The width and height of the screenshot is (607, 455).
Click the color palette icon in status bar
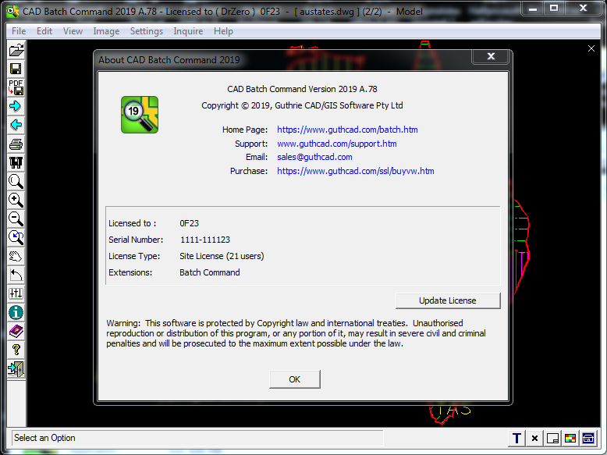point(570,439)
